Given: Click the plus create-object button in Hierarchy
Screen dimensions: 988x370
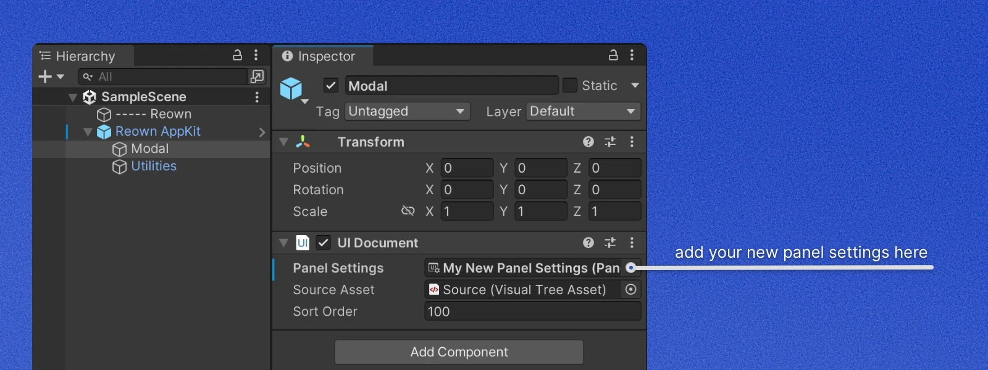Looking at the screenshot, I should pos(45,76).
